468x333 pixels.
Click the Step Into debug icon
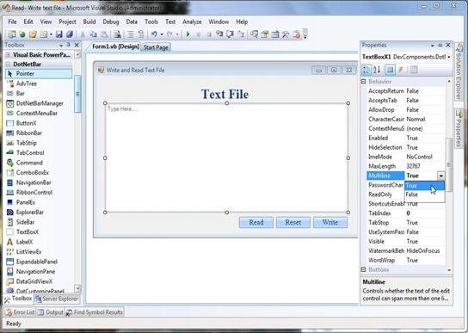pos(219,34)
